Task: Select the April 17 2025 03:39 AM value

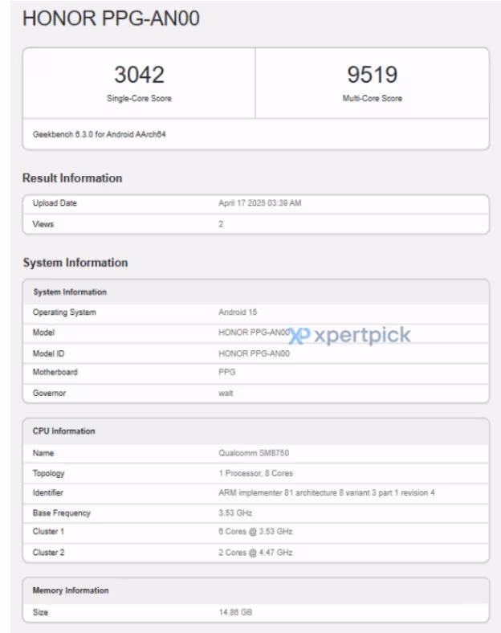Action: 260,203
